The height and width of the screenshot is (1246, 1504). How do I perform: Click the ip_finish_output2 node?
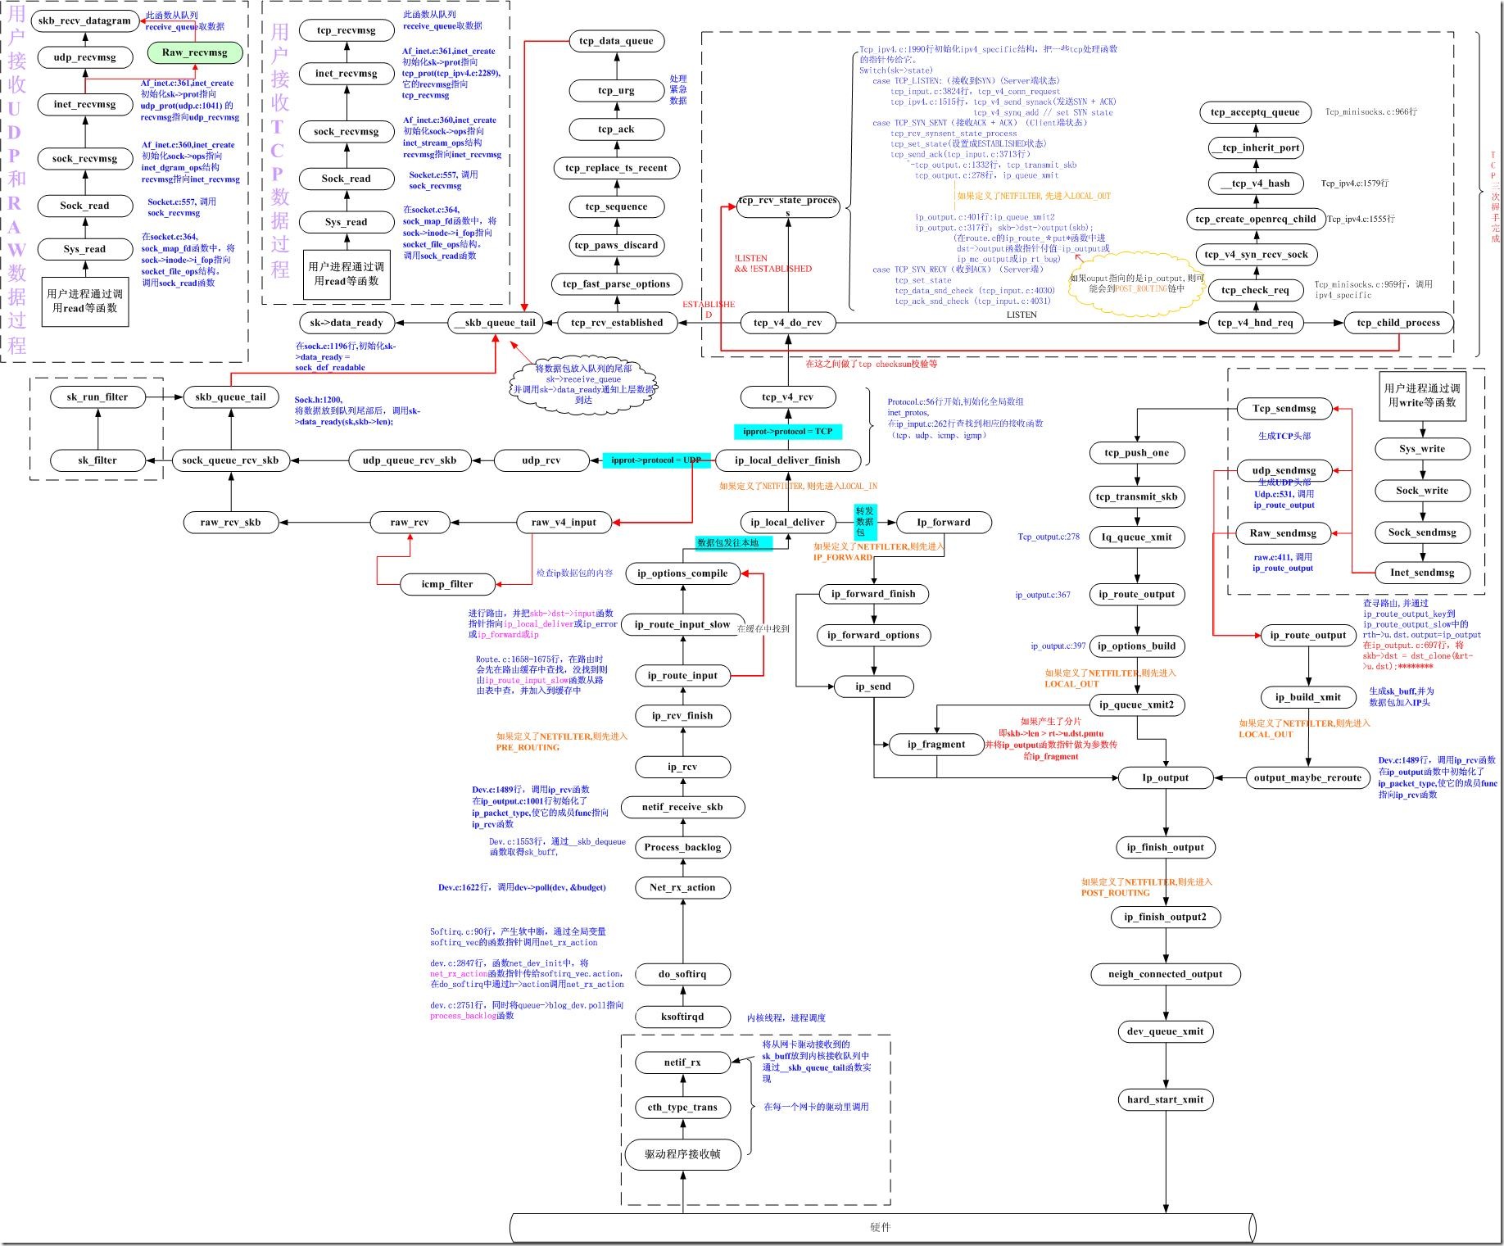tap(1165, 917)
